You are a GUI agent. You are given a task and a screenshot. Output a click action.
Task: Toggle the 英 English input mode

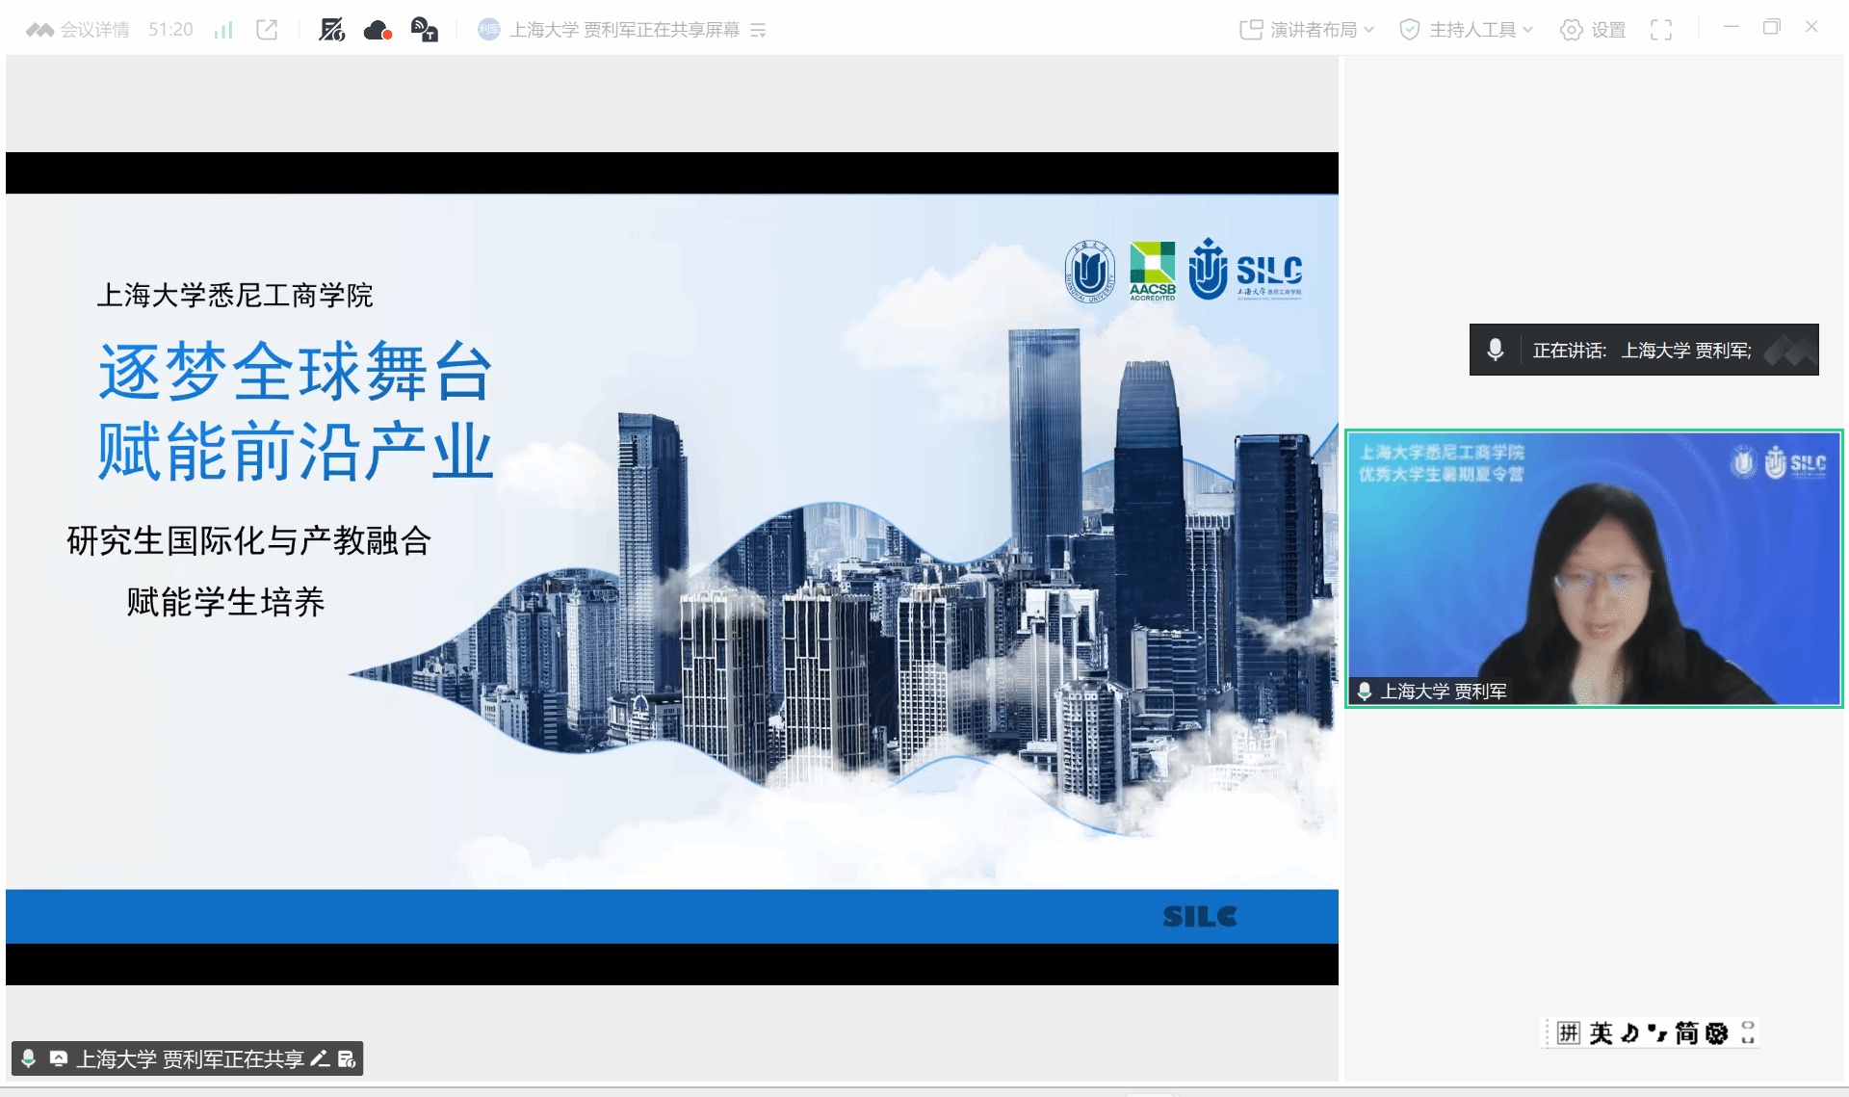1601,1033
